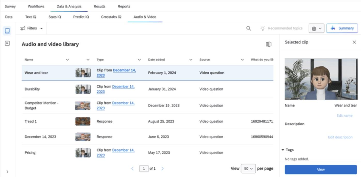Go to previous page arrow

coord(133,168)
